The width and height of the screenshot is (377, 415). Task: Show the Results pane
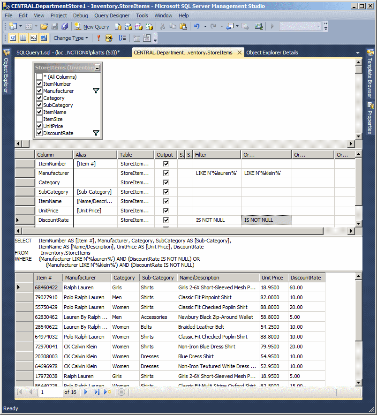43,38
